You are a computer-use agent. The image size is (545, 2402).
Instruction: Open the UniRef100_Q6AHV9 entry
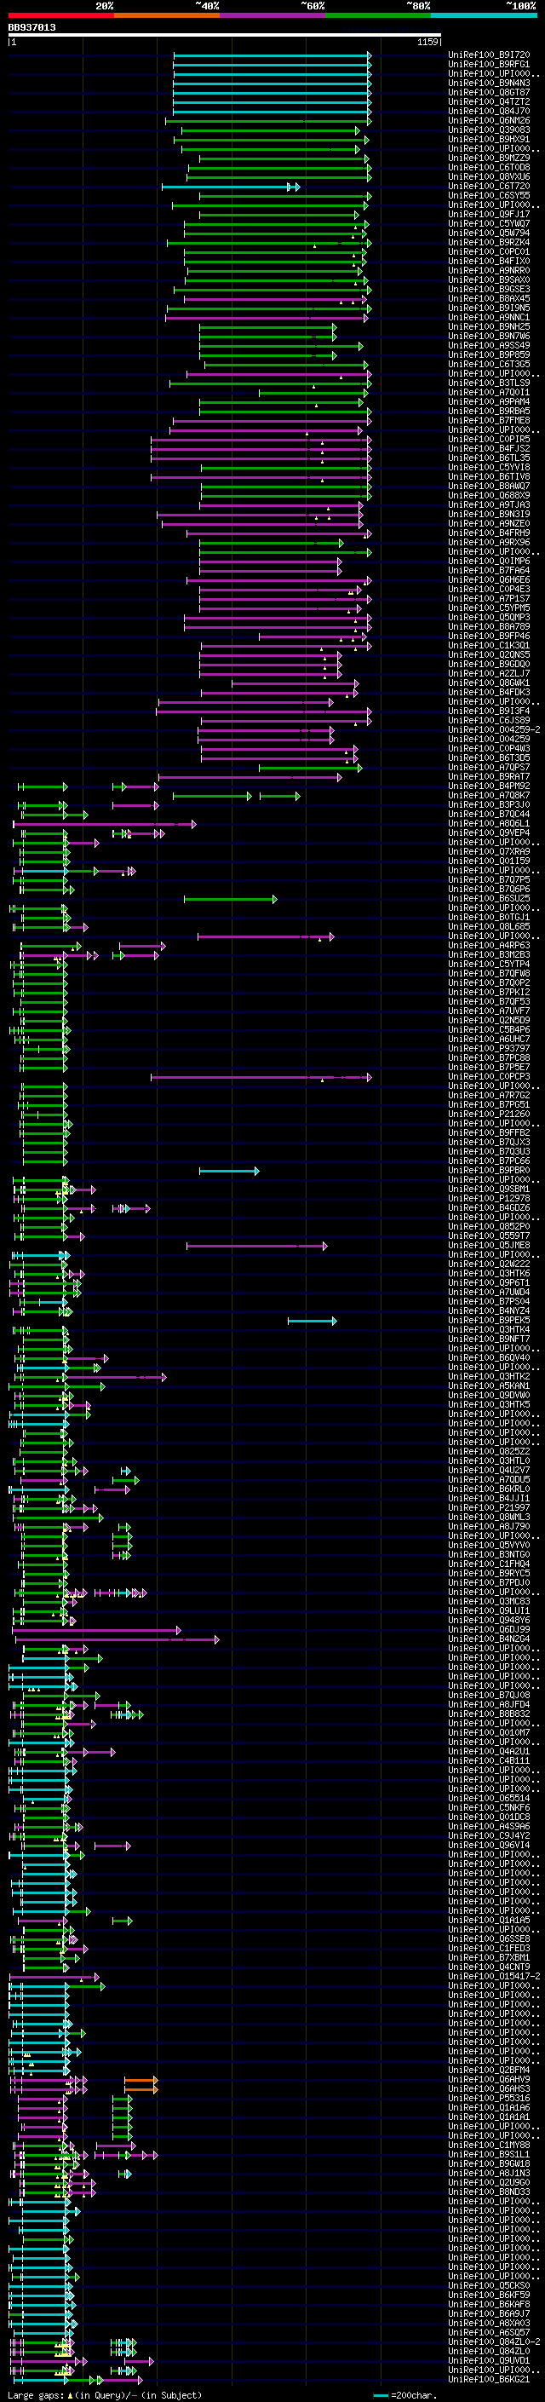point(489,2079)
